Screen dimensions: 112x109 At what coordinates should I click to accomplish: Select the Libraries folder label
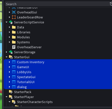(24, 32)
